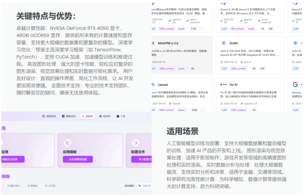Open the 模板应用 tab
The width and height of the screenshot is (308, 195).
[69, 116]
